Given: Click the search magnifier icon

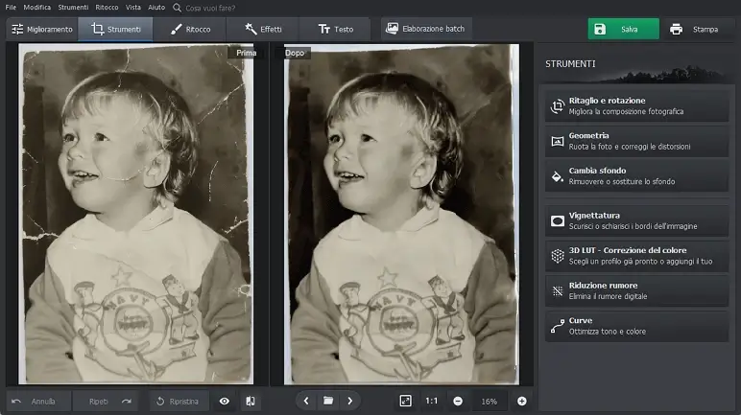Looking at the screenshot, I should (177, 8).
